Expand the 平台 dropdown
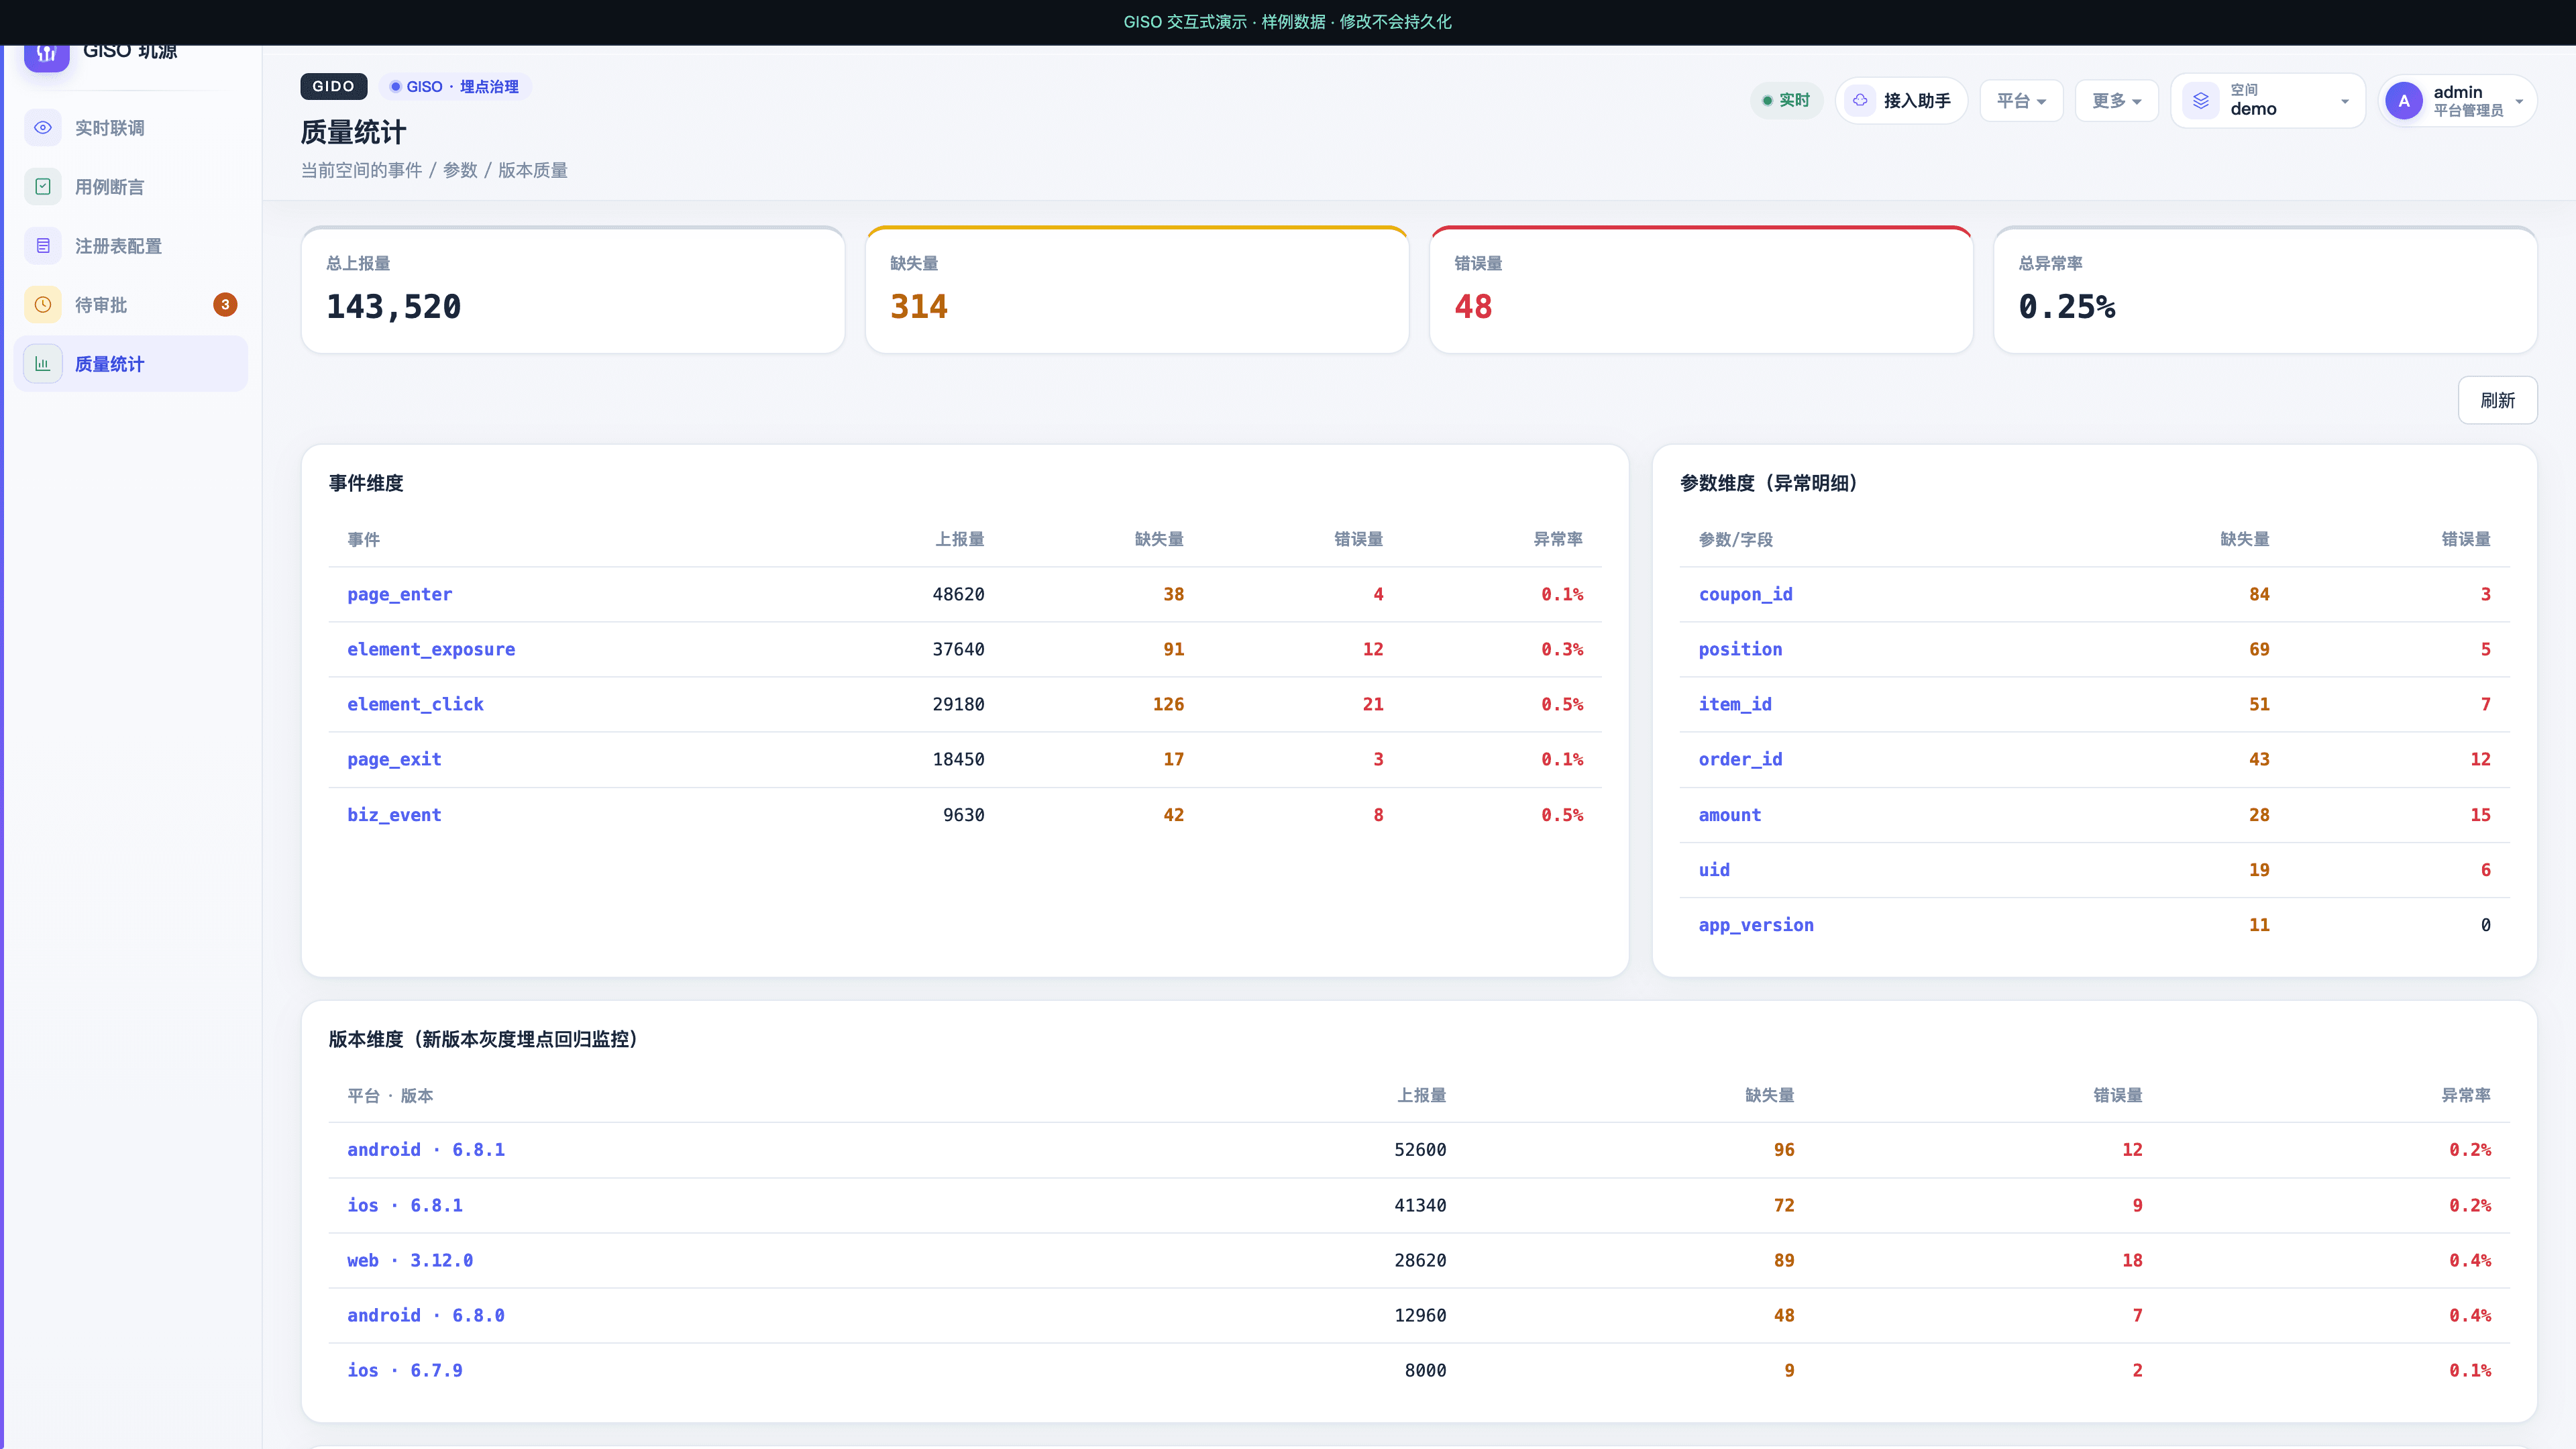 pyautogui.click(x=2021, y=101)
